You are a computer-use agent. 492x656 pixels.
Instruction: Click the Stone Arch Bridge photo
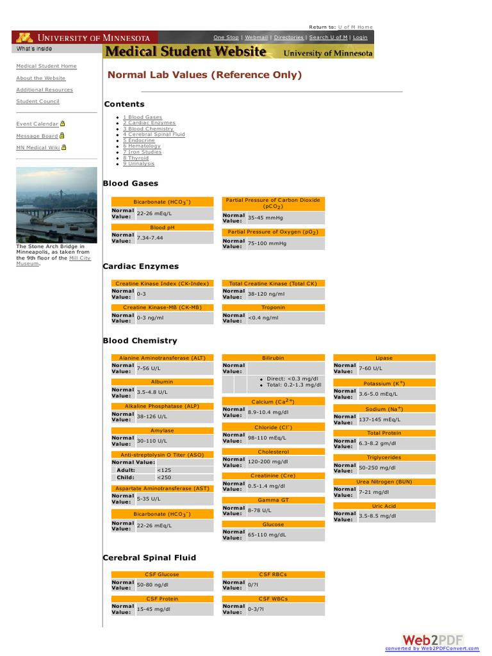pyautogui.click(x=56, y=205)
